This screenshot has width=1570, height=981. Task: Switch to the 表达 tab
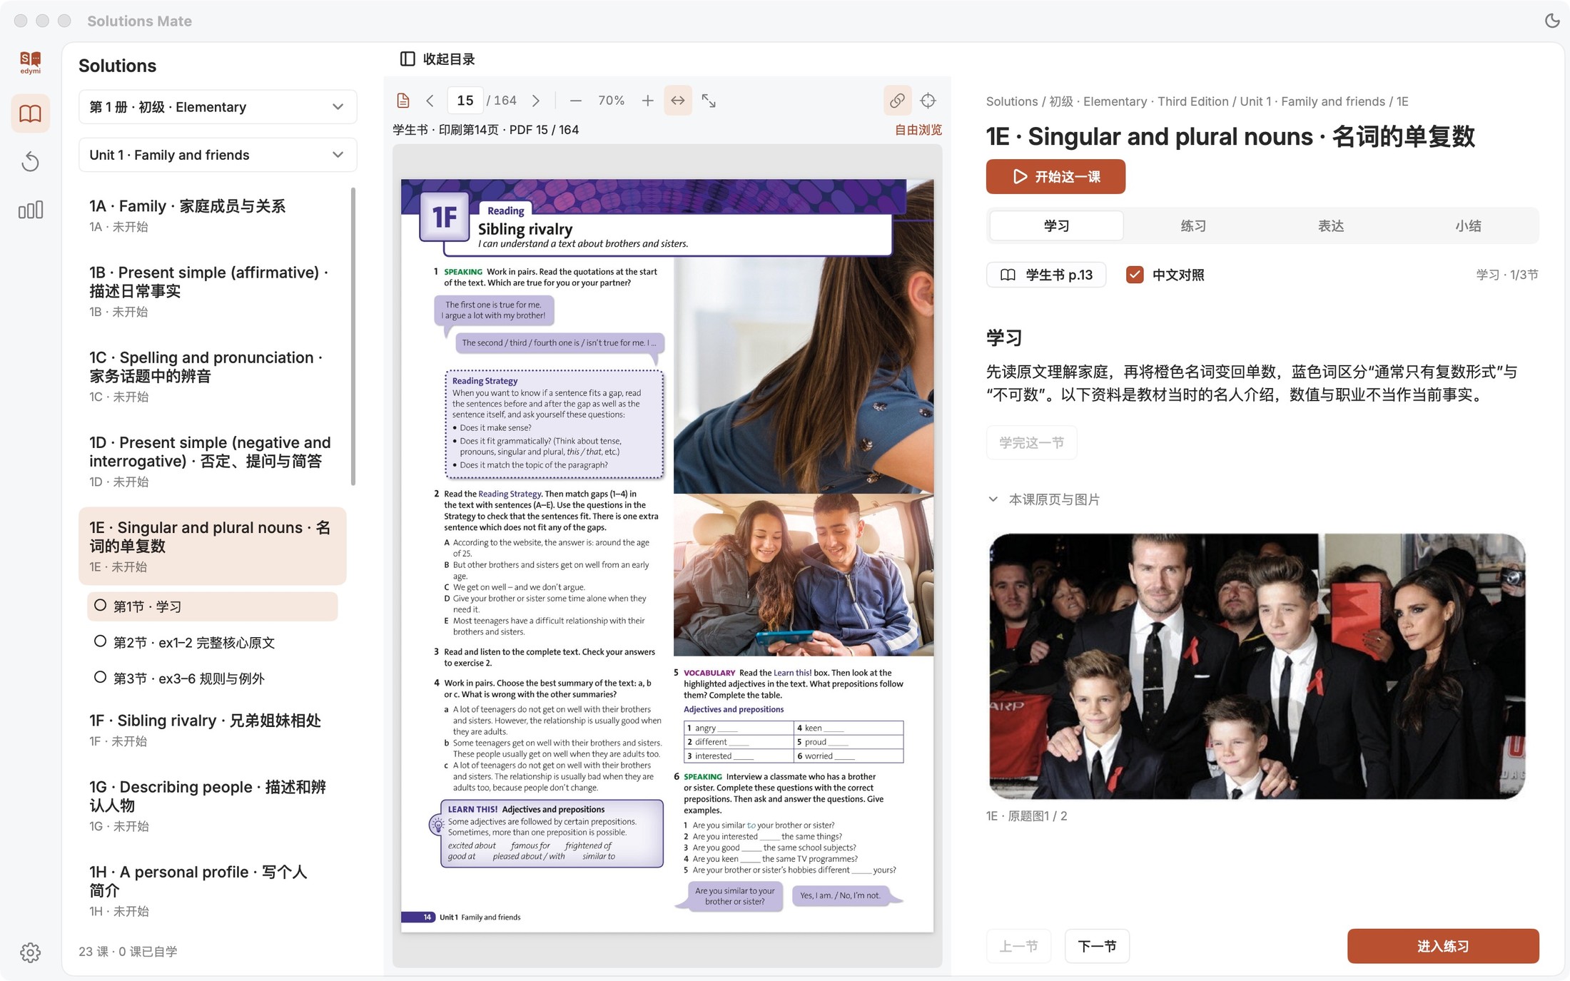click(1331, 225)
